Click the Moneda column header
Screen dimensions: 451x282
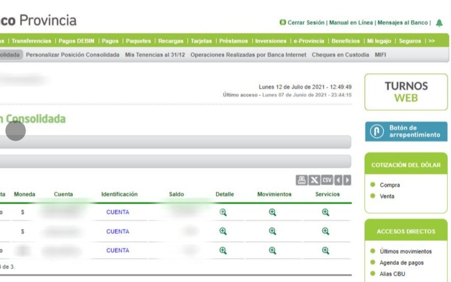pos(24,194)
